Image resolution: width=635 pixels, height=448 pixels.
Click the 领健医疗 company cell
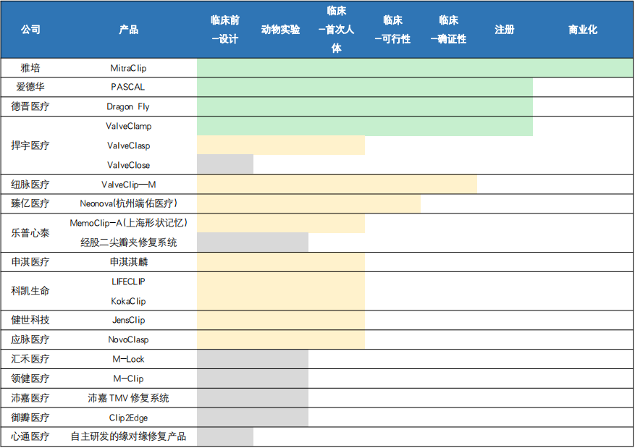pyautogui.click(x=30, y=379)
